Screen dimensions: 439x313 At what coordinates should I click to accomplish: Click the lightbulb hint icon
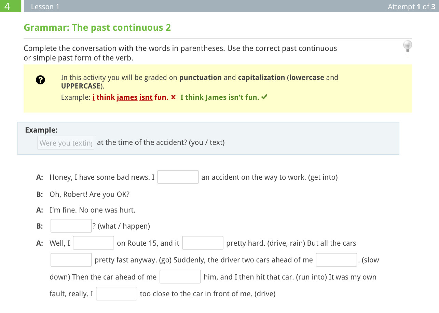point(407,46)
